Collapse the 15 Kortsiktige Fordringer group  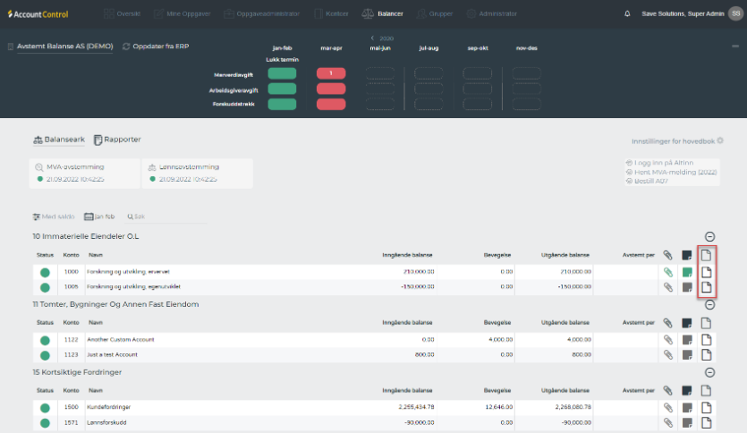click(709, 372)
